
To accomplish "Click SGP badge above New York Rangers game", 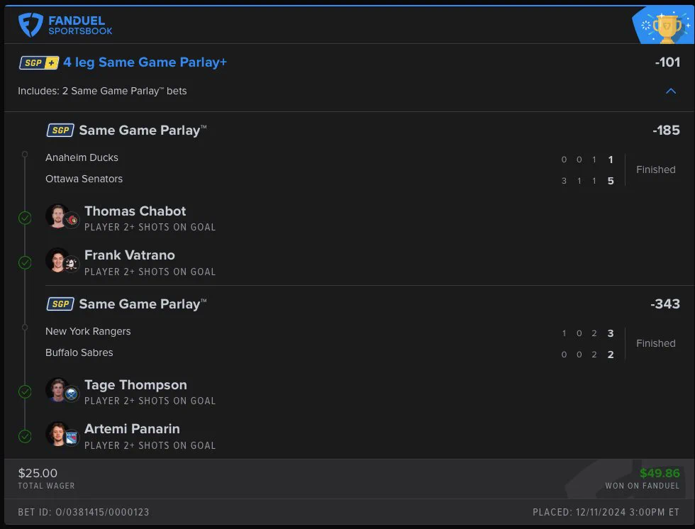I will [x=60, y=304].
